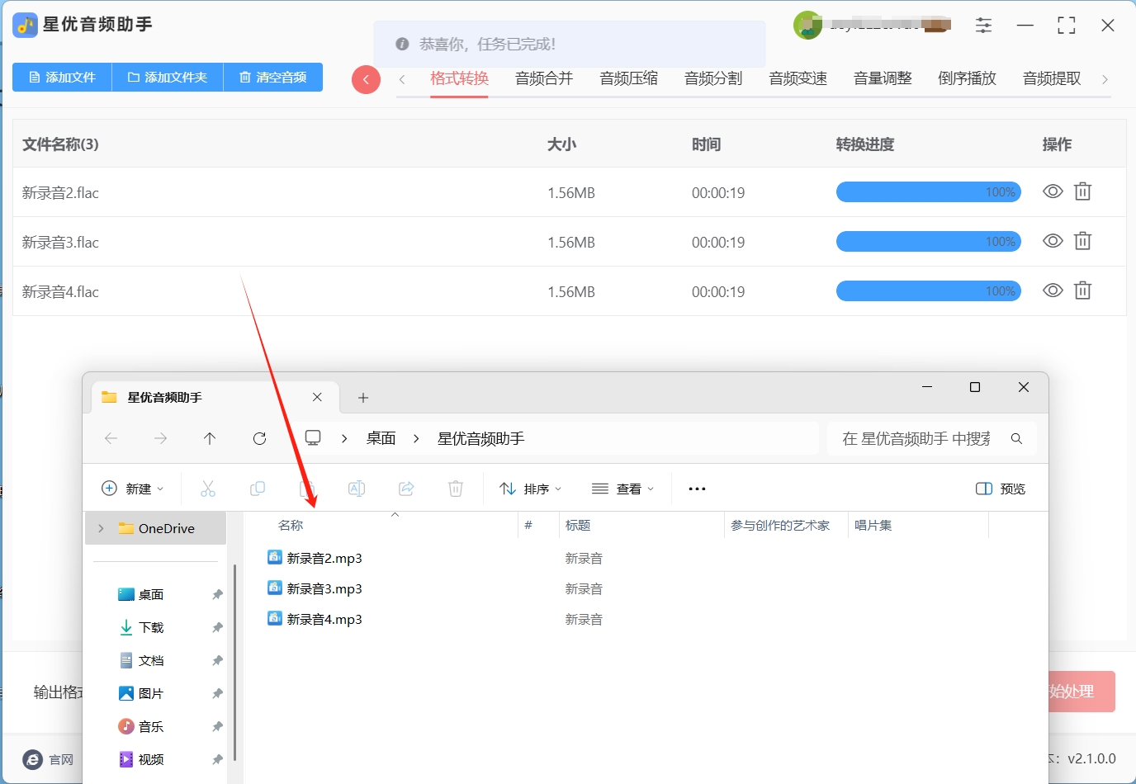Viewport: 1136px width, 784px height.
Task: Open the more options ellipsis menu
Action: click(697, 489)
